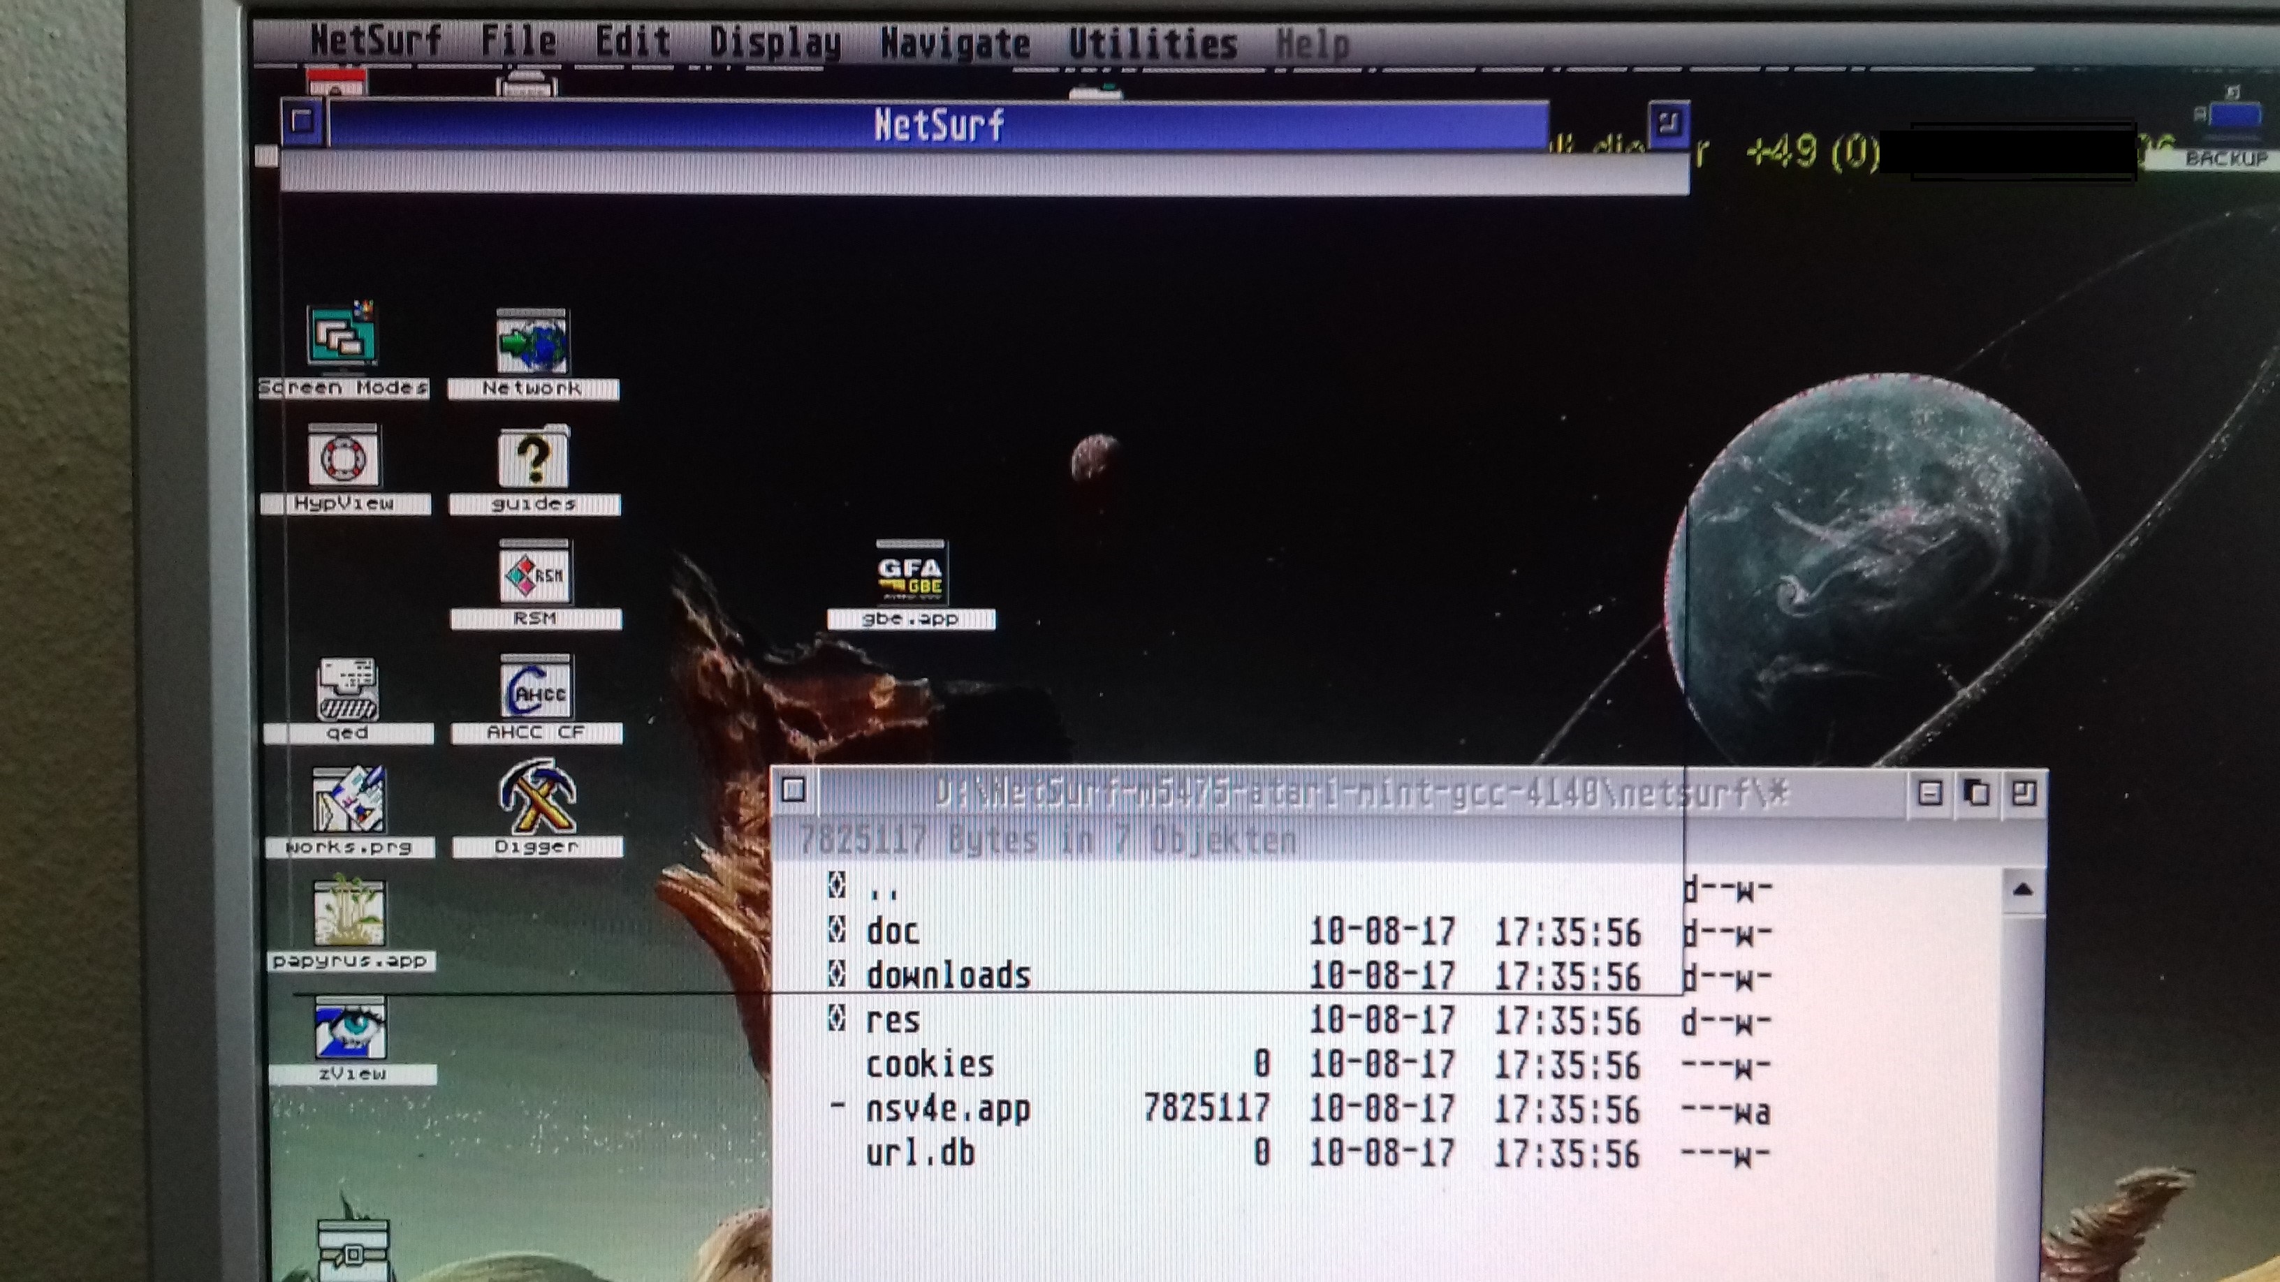Expand the doc folder entry
Screen dimensions: 2280x1282
tap(892, 931)
